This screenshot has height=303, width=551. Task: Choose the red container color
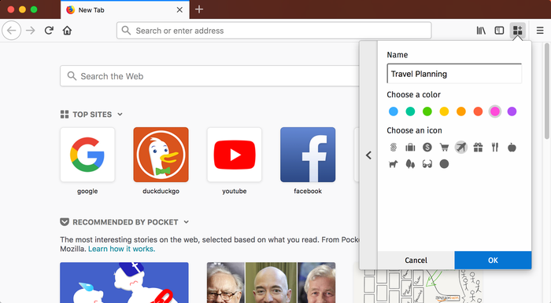(x=478, y=111)
